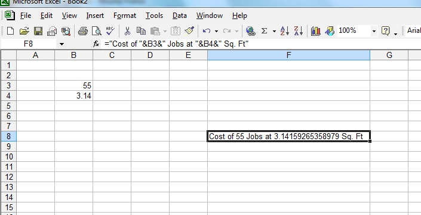The height and width of the screenshot is (215, 421).
Task: Open the Data menu
Action: (x=180, y=16)
